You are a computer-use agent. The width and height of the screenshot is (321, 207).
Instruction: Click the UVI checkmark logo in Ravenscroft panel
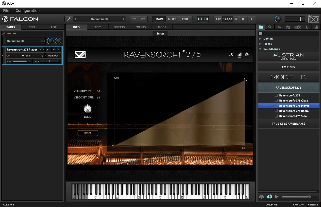80,54
